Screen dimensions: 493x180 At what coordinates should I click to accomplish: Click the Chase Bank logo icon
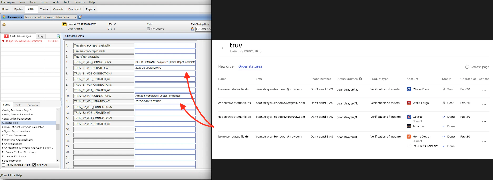409,89
